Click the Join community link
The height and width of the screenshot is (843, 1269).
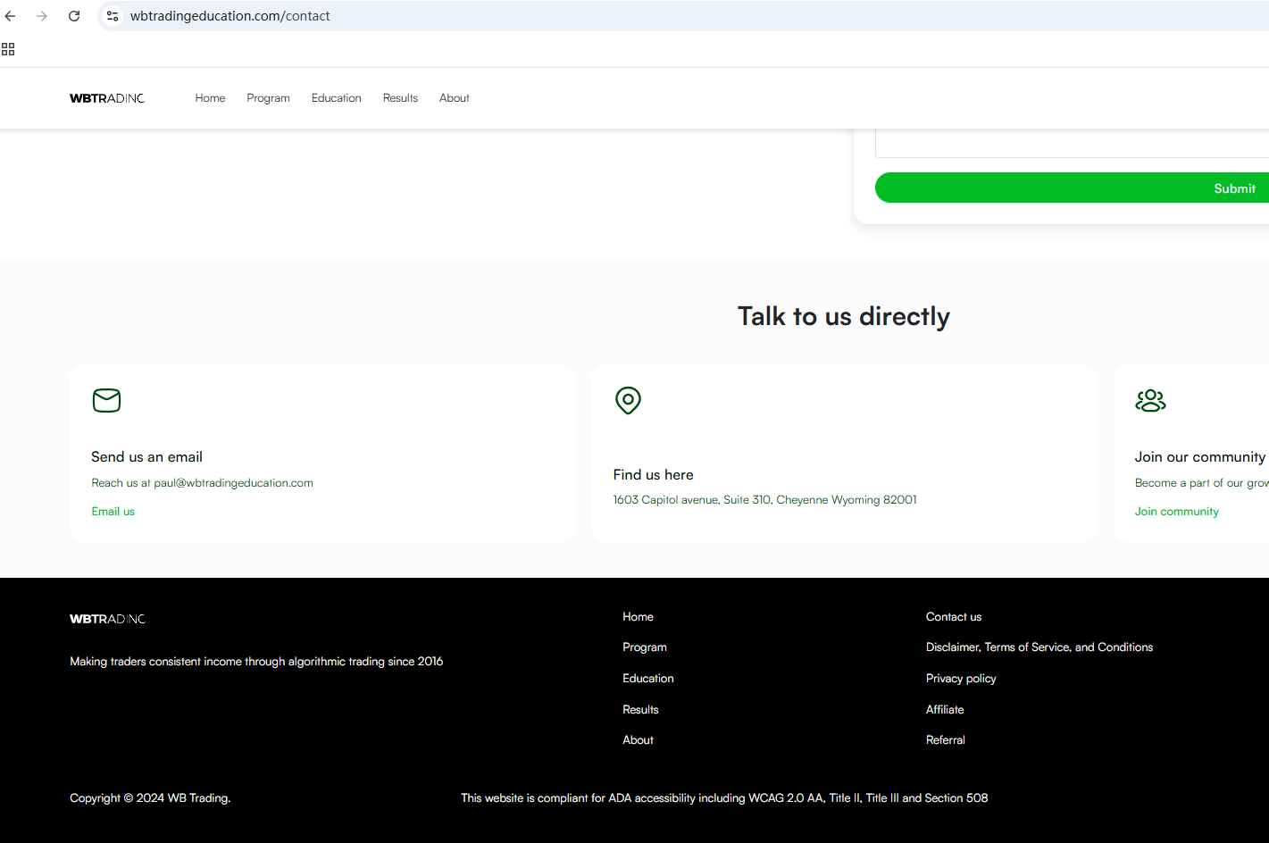tap(1176, 512)
